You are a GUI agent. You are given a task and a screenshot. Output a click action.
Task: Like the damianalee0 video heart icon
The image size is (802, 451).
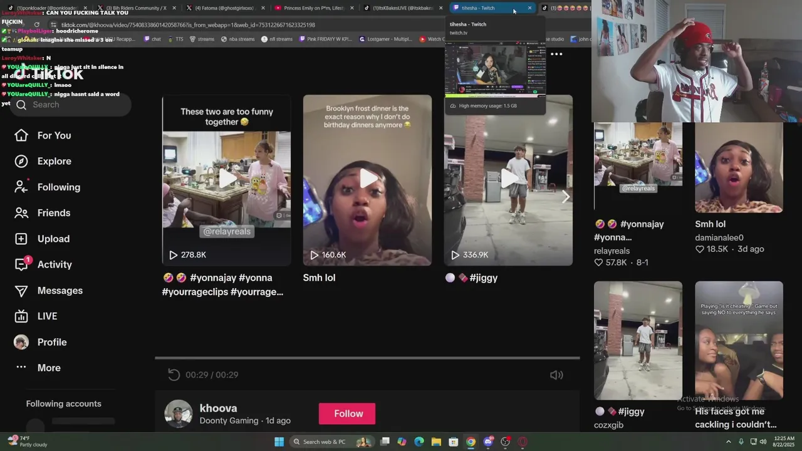click(700, 249)
